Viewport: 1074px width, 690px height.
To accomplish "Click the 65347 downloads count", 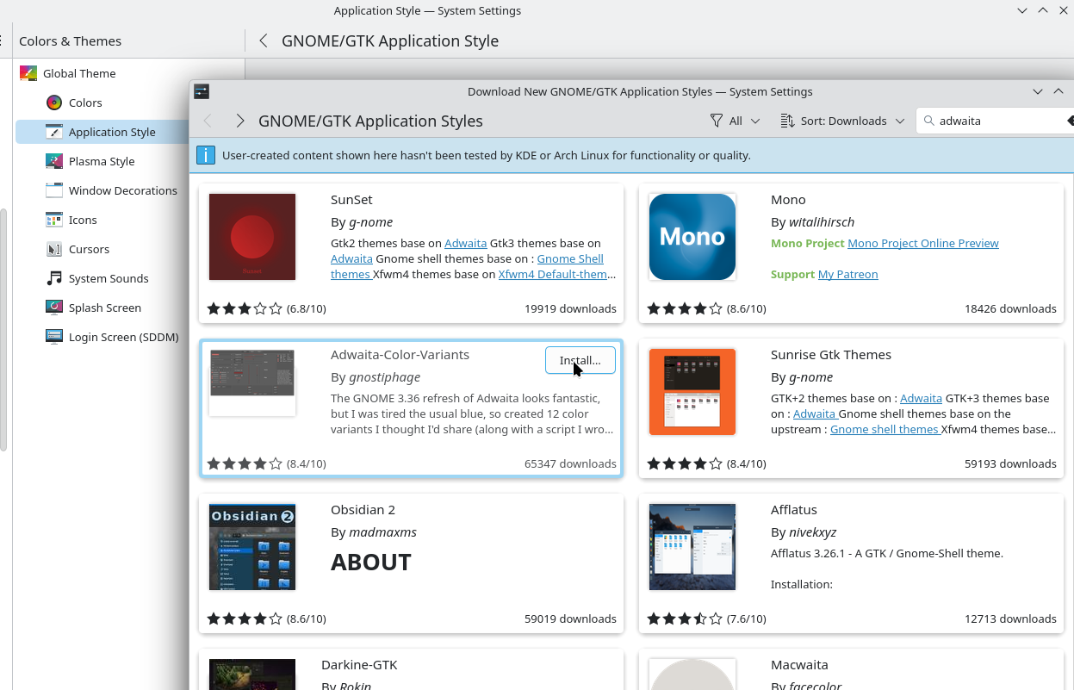I will (x=570, y=463).
